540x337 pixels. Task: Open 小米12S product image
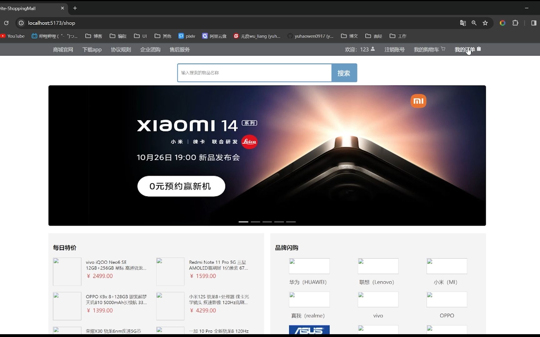tap(170, 306)
